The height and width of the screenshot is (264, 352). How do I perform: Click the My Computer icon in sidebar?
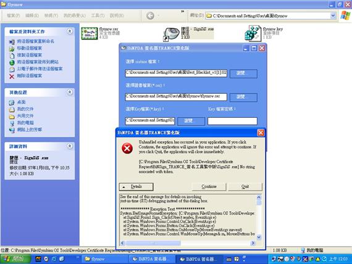[x=12, y=123]
